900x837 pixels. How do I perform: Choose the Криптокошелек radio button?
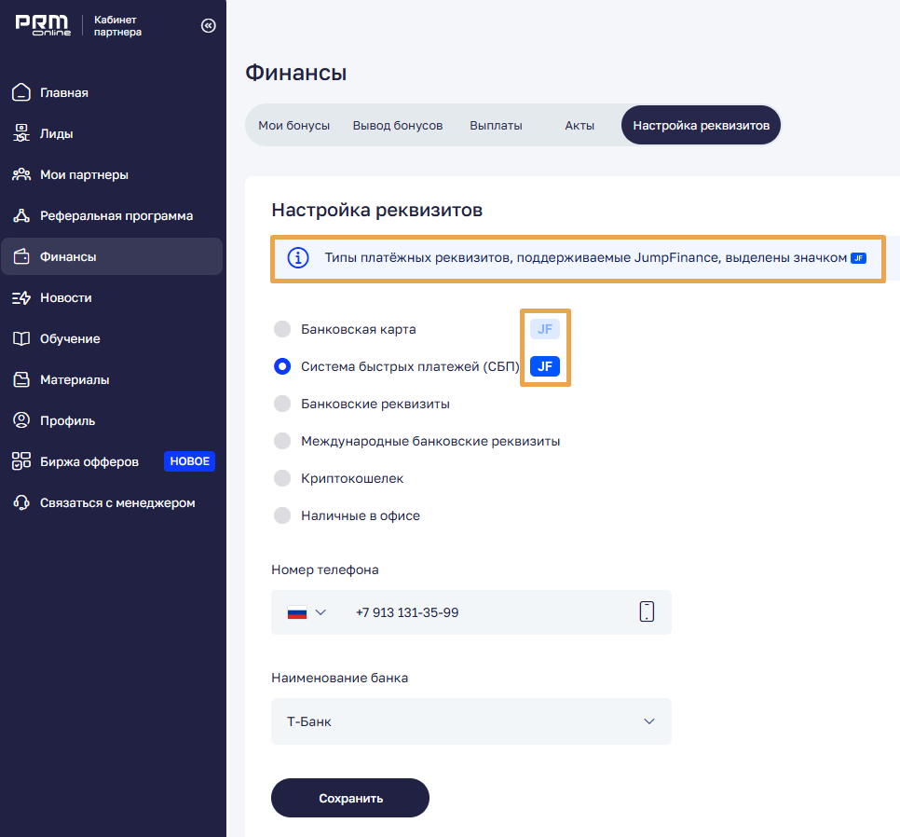tap(282, 478)
